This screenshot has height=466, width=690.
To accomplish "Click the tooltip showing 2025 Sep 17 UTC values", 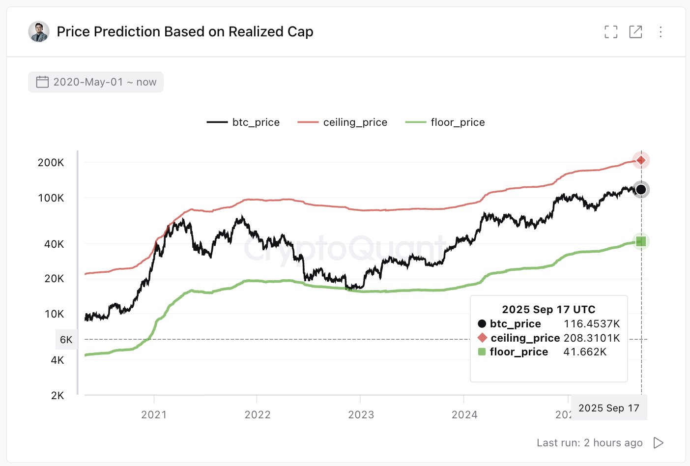I will coord(548,338).
